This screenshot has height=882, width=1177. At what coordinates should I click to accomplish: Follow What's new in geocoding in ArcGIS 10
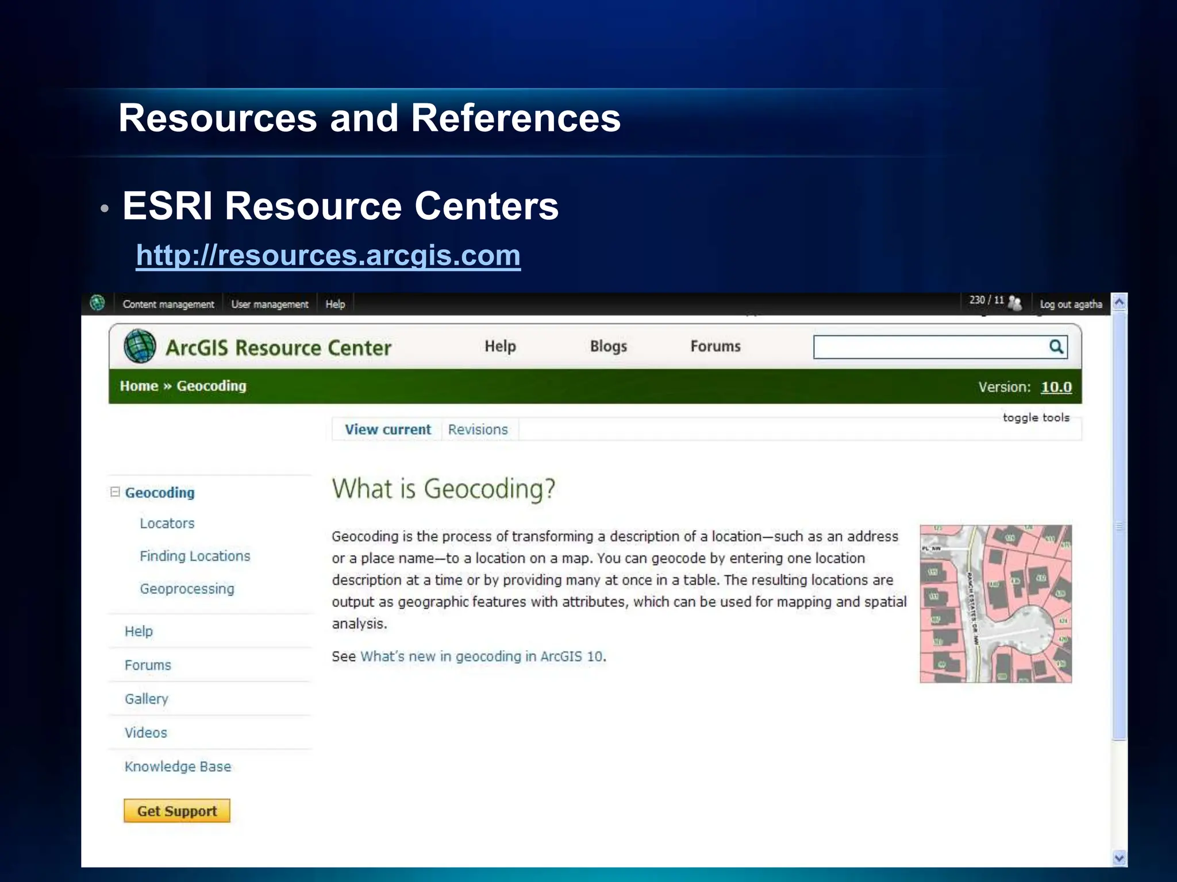[x=482, y=656]
